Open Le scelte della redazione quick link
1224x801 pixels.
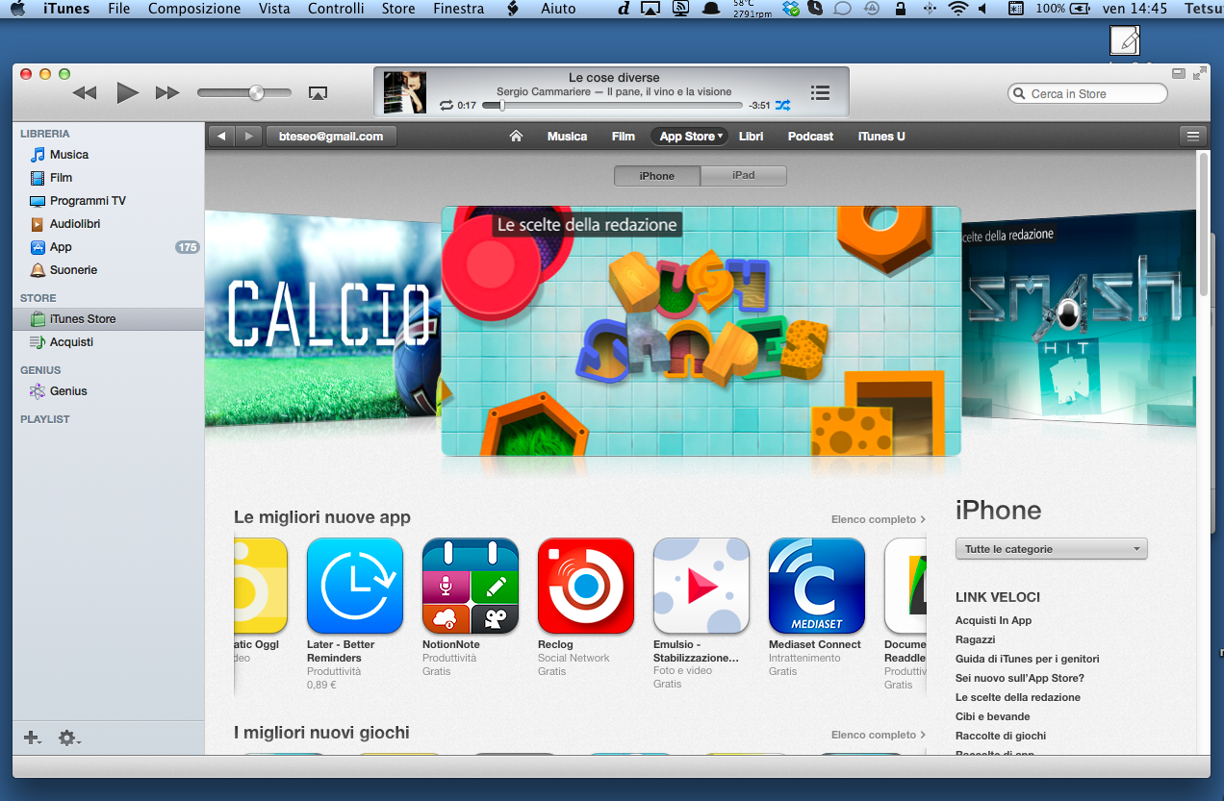(x=1018, y=697)
